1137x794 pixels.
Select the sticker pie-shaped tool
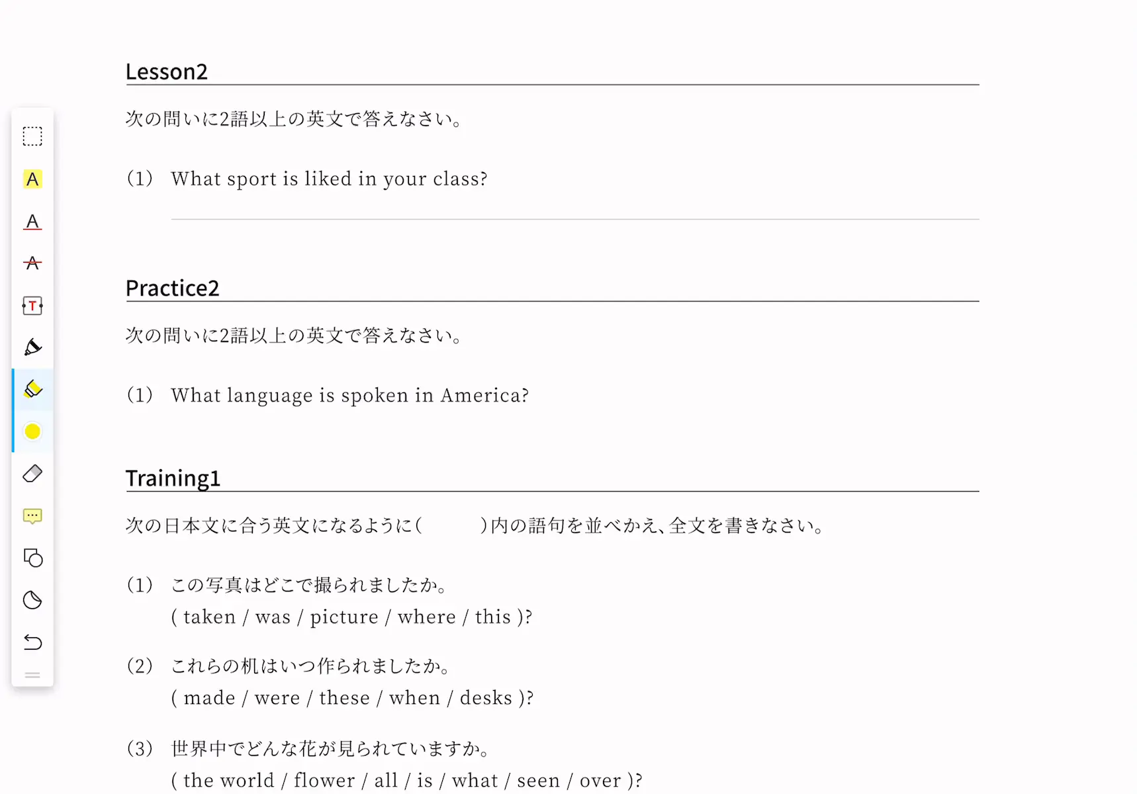coord(32,600)
